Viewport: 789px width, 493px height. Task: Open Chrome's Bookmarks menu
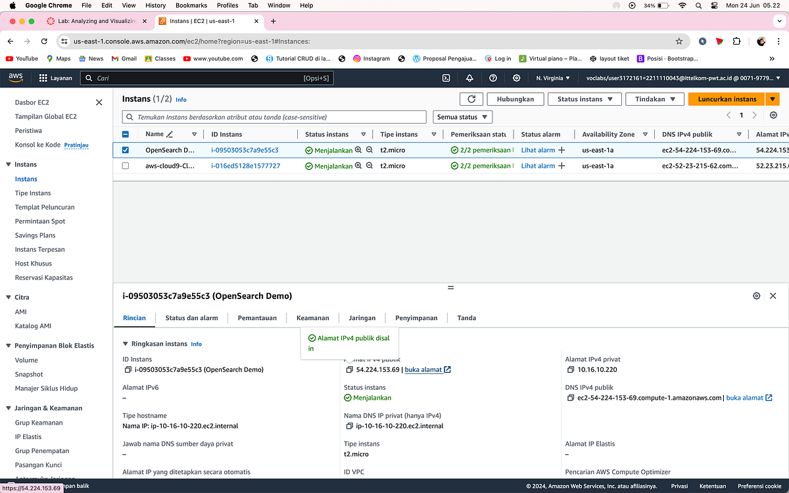click(191, 5)
